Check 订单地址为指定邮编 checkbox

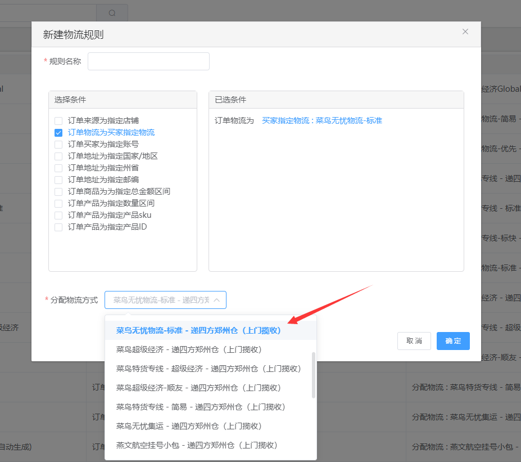click(58, 180)
